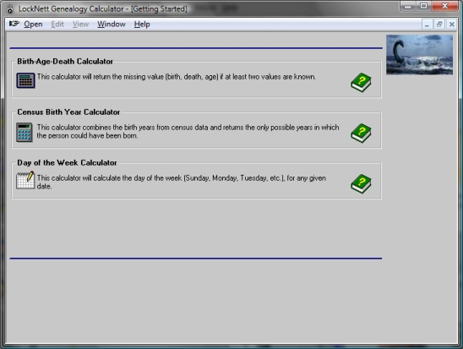Click the pointing-hand icon in menu bar
Image resolution: width=463 pixels, height=349 pixels.
coord(14,24)
